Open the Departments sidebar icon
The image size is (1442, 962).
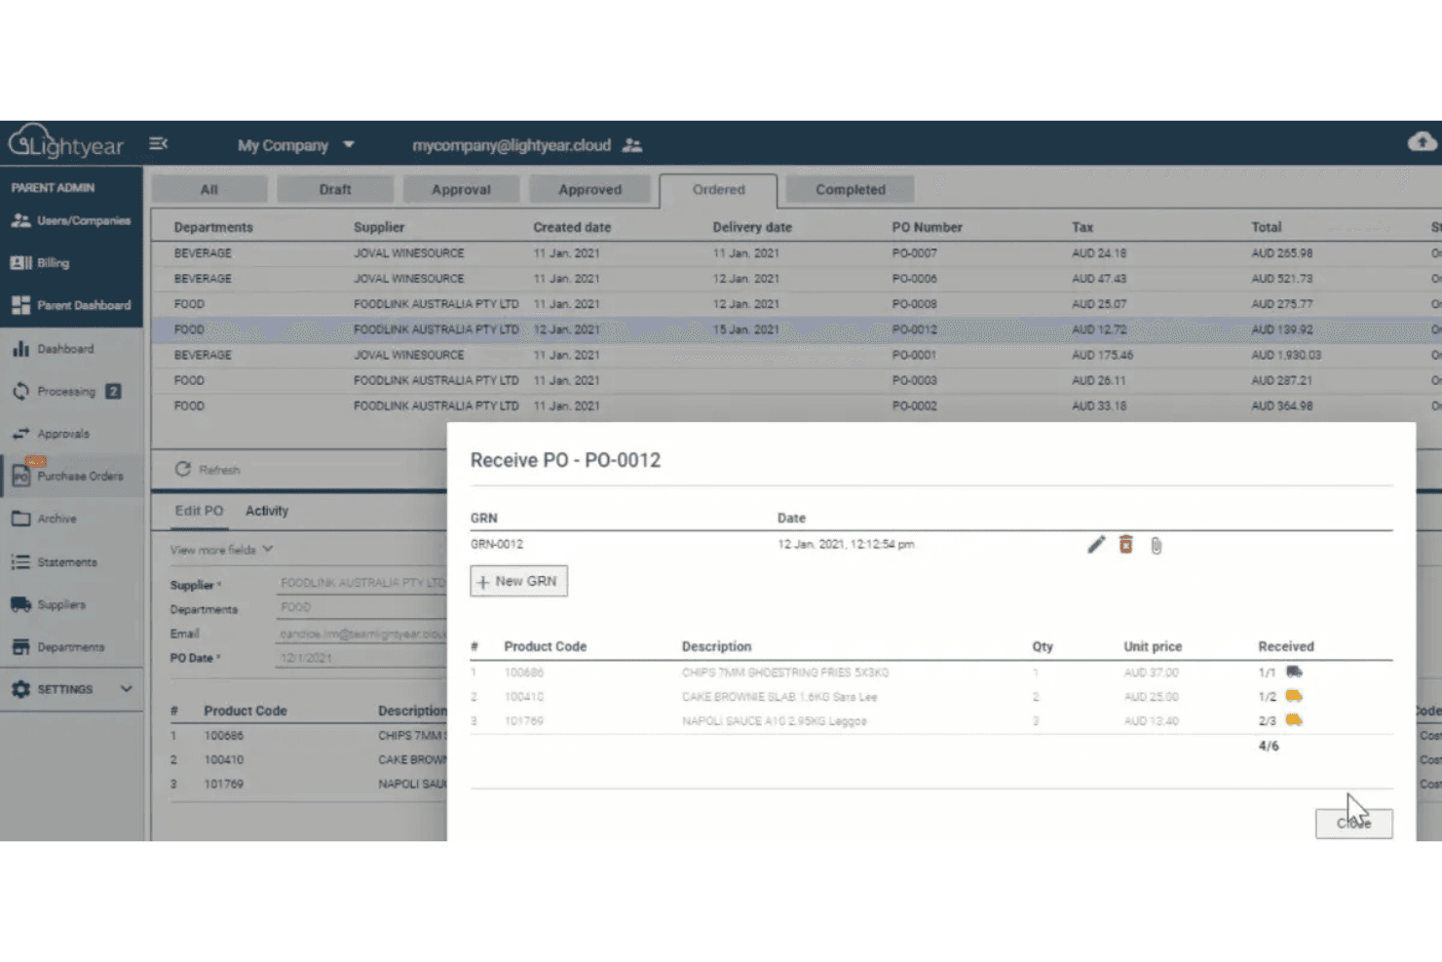click(20, 647)
